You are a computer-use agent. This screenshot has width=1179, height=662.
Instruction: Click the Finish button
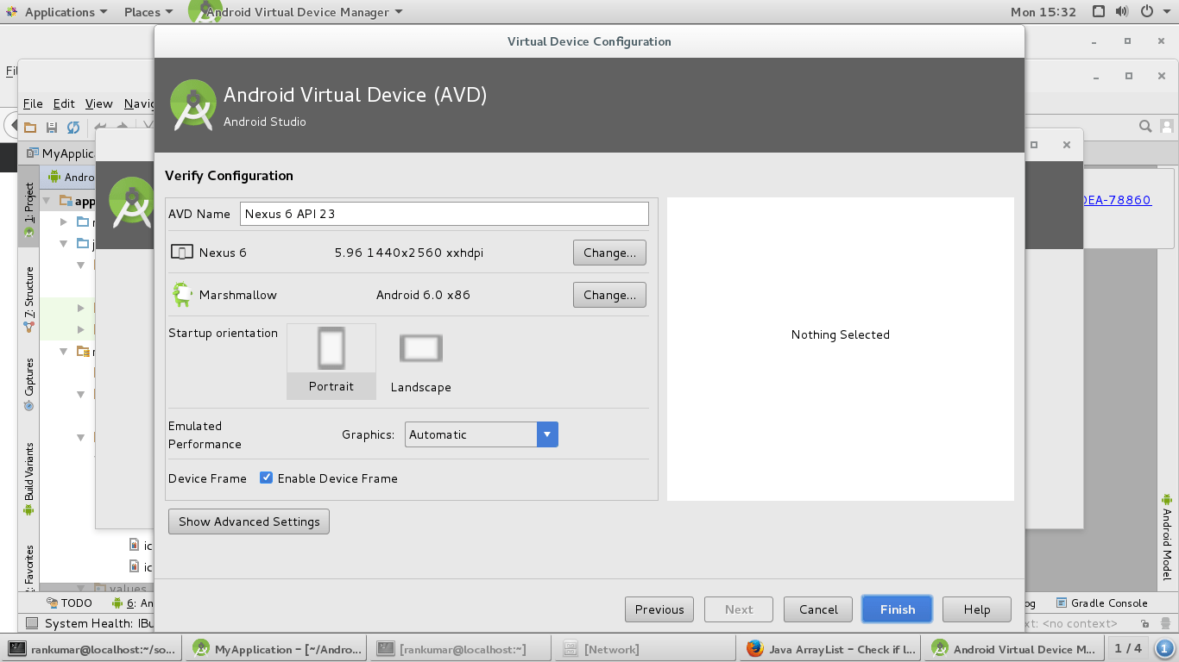[x=897, y=609]
